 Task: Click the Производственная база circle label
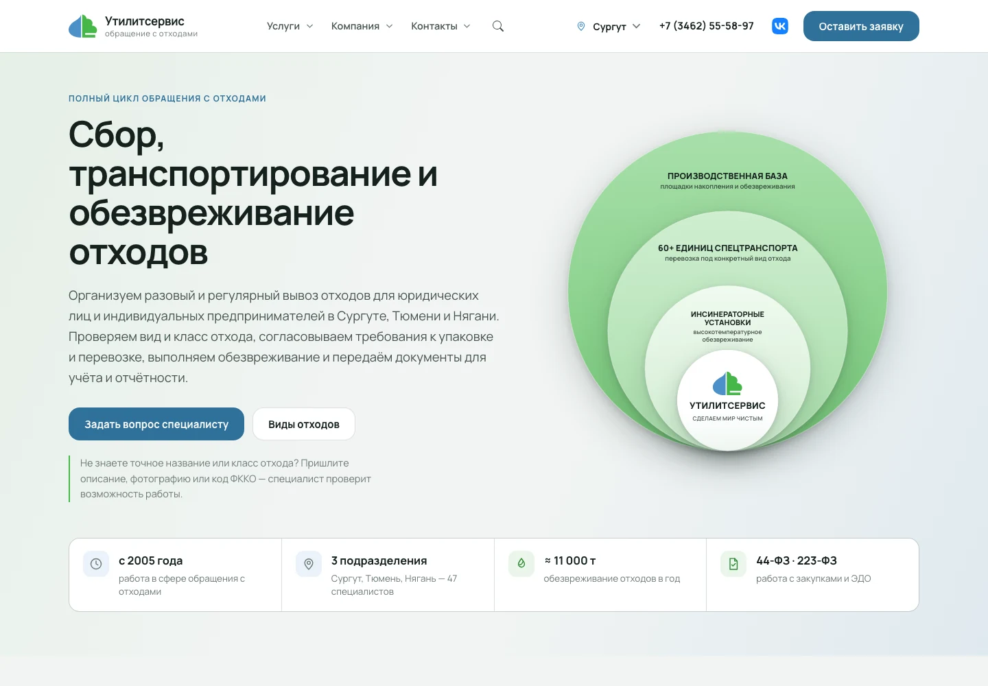727,176
